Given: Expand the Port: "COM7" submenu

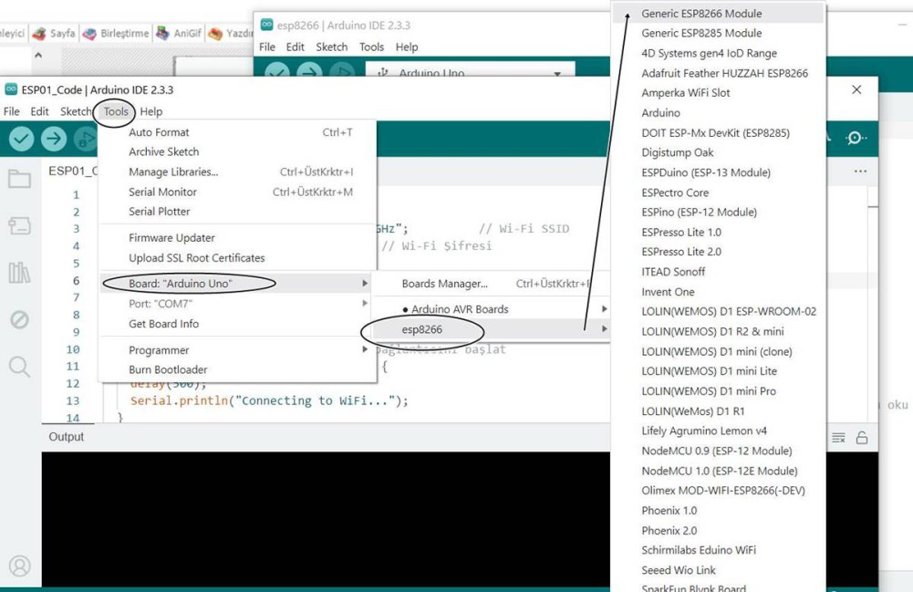Looking at the screenshot, I should pyautogui.click(x=237, y=303).
